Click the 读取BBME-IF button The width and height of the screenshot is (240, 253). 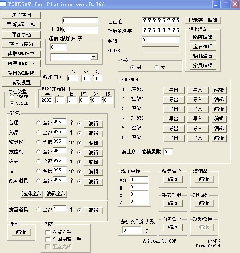point(21,54)
